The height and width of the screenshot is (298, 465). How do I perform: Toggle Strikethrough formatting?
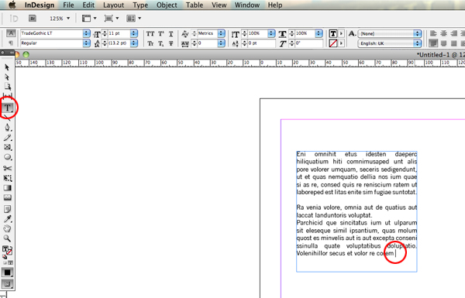pos(171,43)
